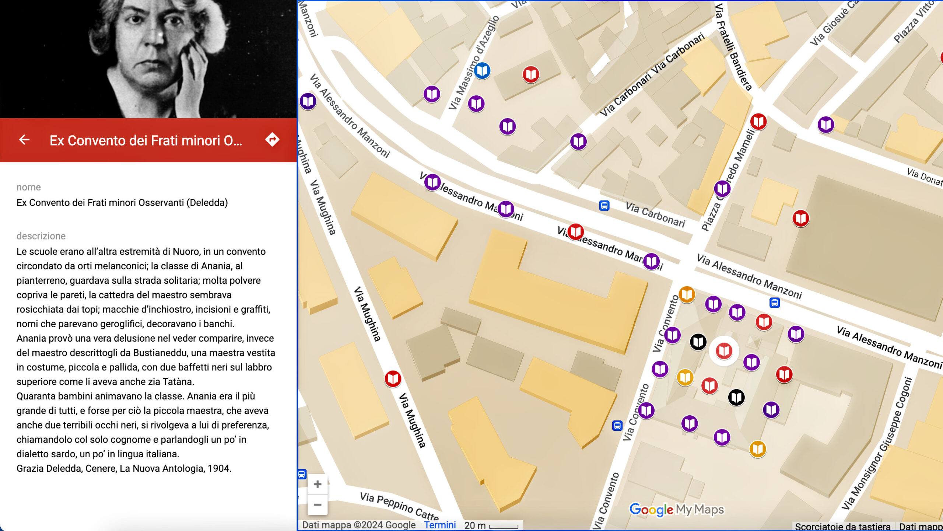Zoom out with the minus button

point(318,504)
